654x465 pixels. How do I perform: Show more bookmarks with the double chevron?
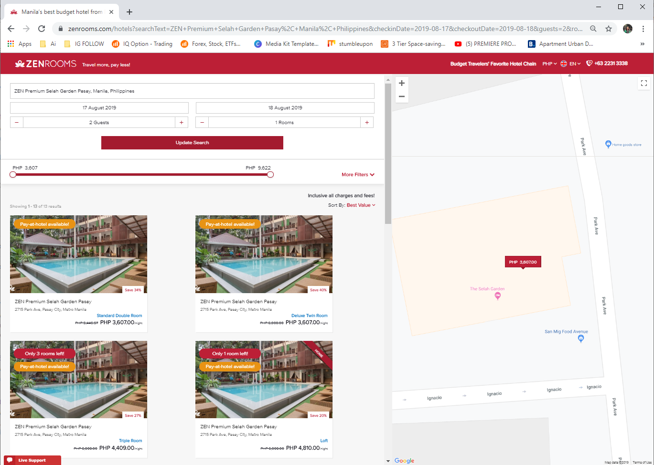[x=643, y=44]
